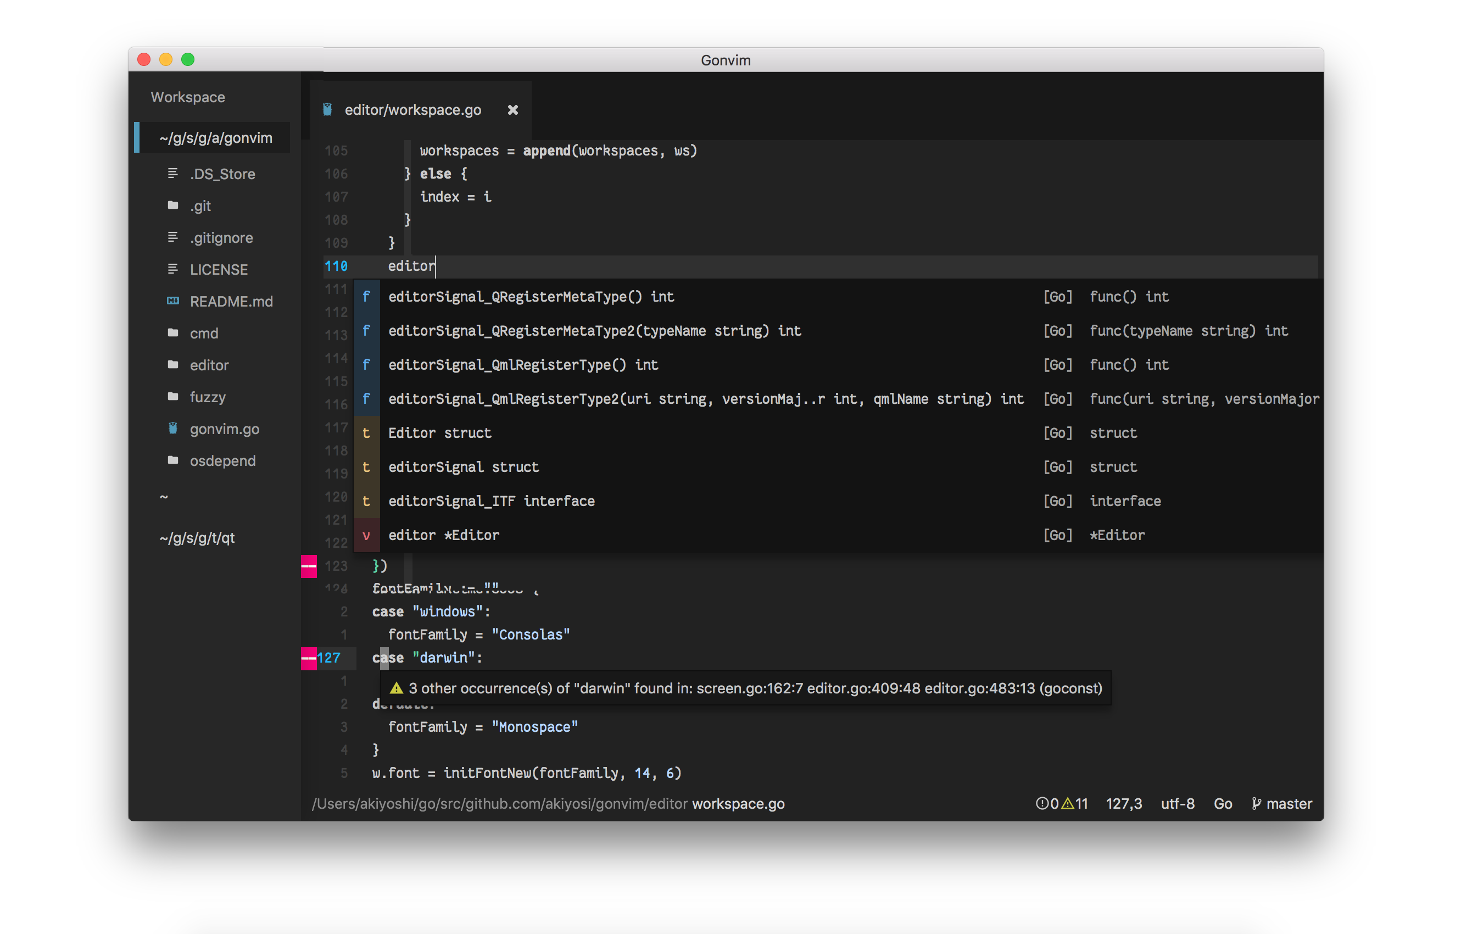Click the folder icon next to fuzzy
The height and width of the screenshot is (934, 1461).
pyautogui.click(x=173, y=396)
